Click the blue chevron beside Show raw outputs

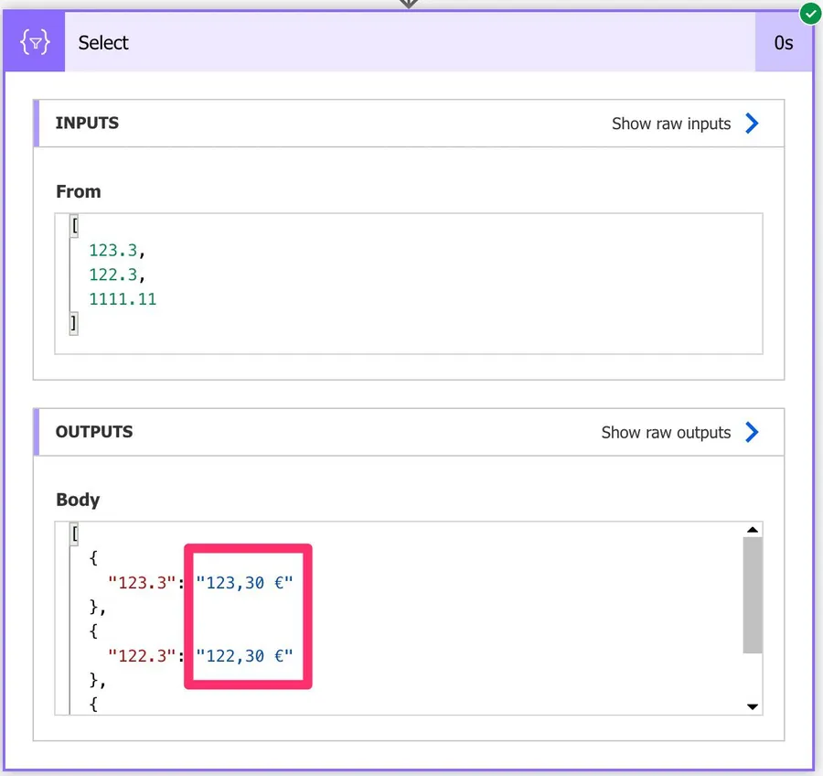[x=752, y=432]
